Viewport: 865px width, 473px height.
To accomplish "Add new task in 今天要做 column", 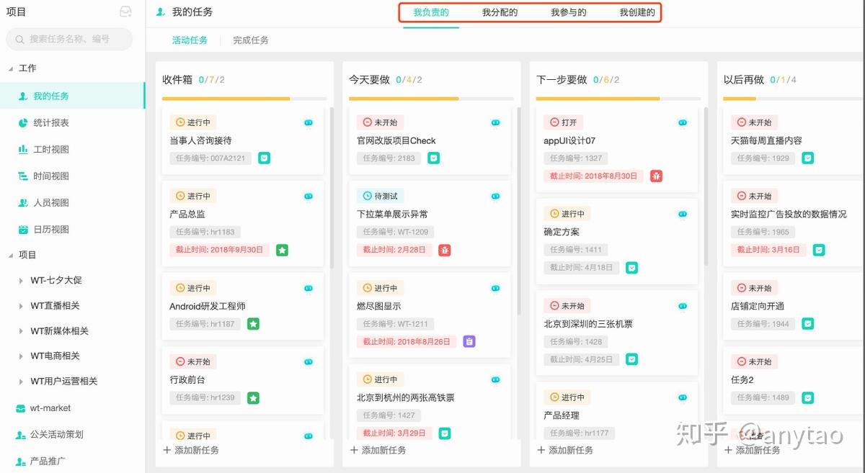I will (x=378, y=450).
